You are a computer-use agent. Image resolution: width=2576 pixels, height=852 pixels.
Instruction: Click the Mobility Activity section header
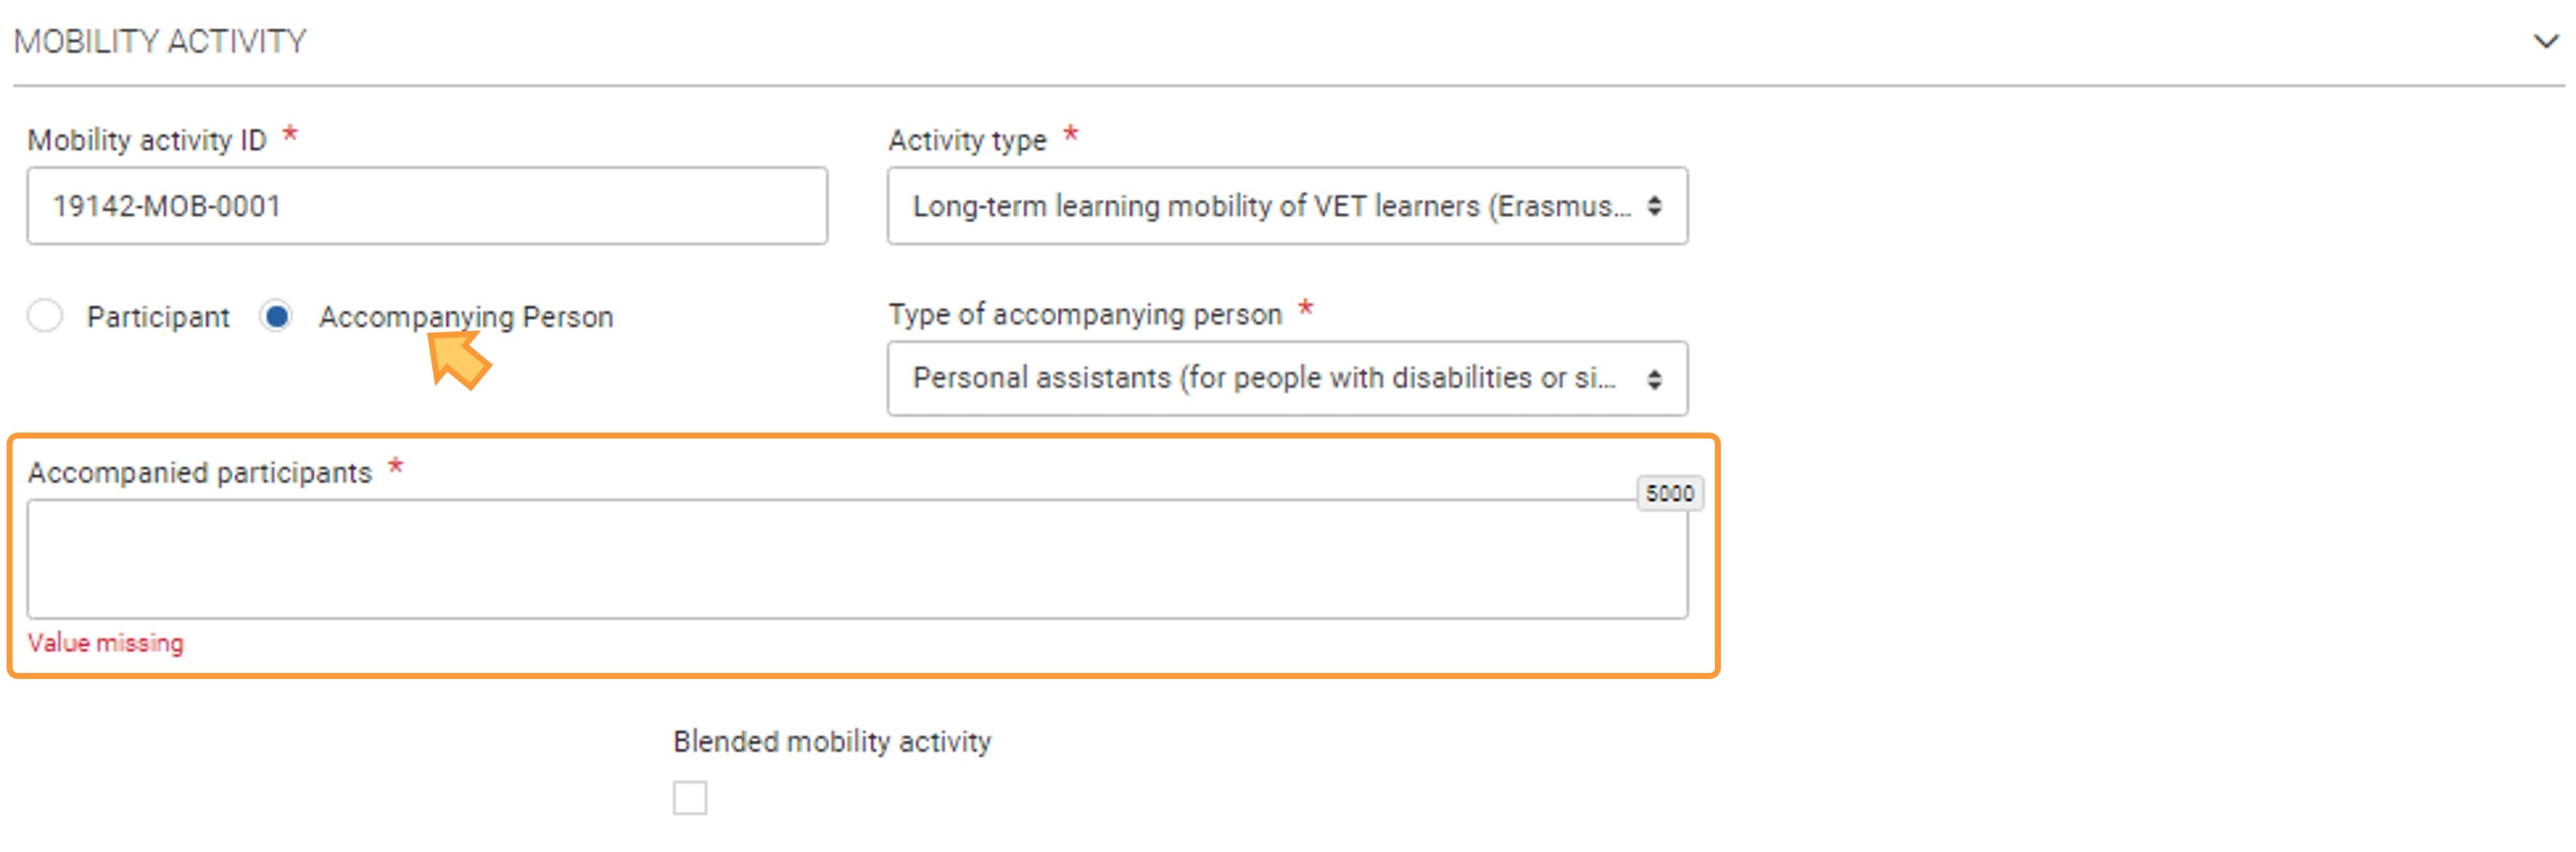coord(160,41)
